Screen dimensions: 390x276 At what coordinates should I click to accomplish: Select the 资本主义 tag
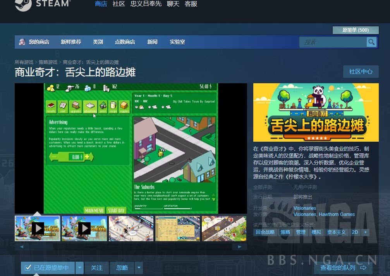(x=336, y=232)
